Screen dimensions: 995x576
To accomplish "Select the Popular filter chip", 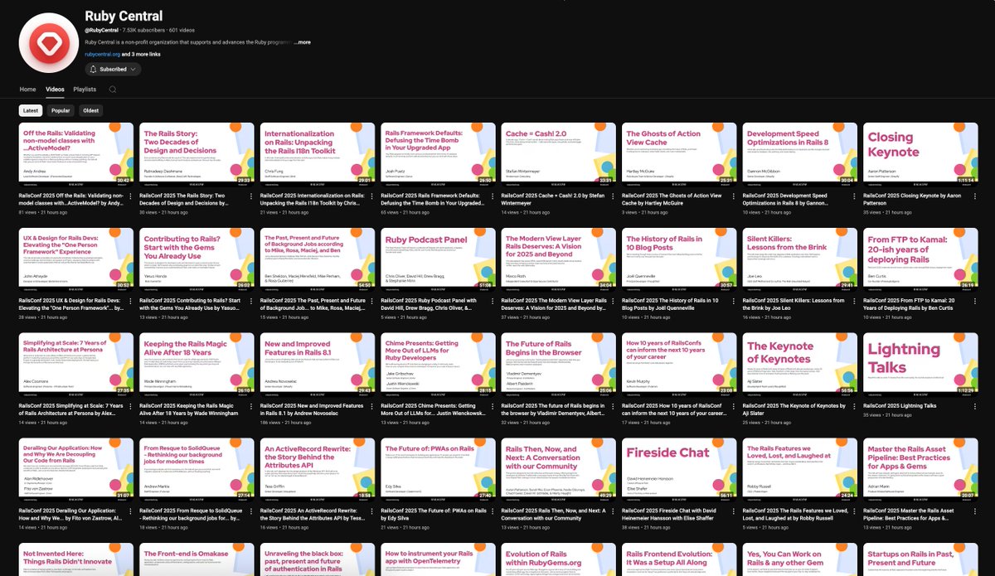I will click(61, 110).
